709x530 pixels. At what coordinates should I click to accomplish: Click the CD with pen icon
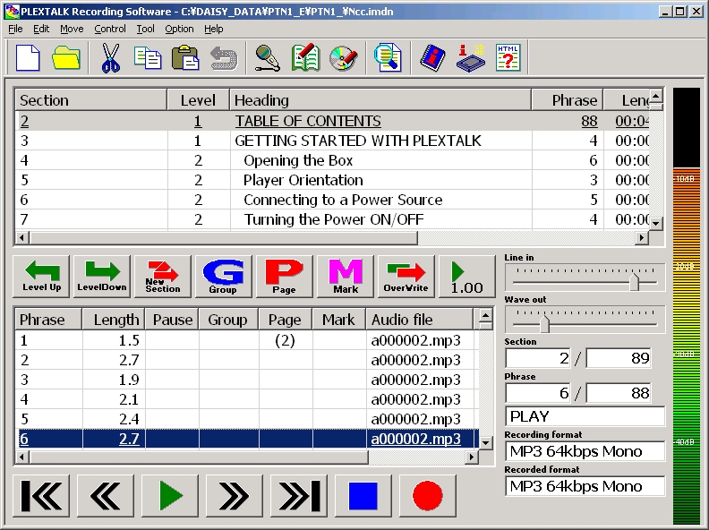(344, 57)
